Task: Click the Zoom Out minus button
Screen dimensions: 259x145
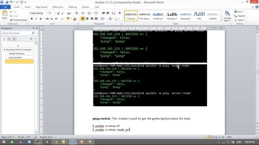Action: [235, 137]
